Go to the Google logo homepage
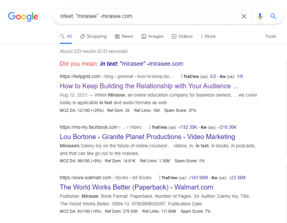Image resolution: width=287 pixels, height=223 pixels. click(23, 17)
